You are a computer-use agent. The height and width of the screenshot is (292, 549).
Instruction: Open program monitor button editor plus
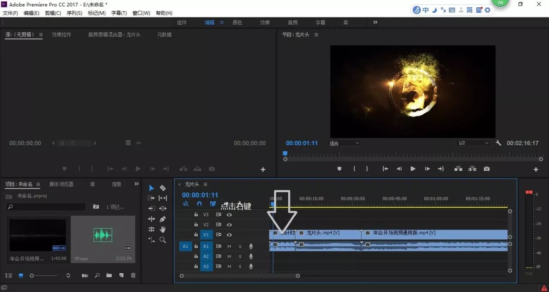pyautogui.click(x=536, y=170)
